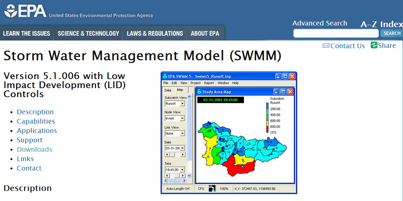This screenshot has width=403, height=201.
Task: Go to the Applications link
Action: 37,131
